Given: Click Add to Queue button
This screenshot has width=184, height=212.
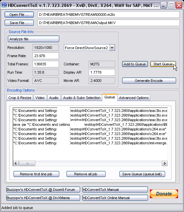Looking at the screenshot, I should coord(135,64).
